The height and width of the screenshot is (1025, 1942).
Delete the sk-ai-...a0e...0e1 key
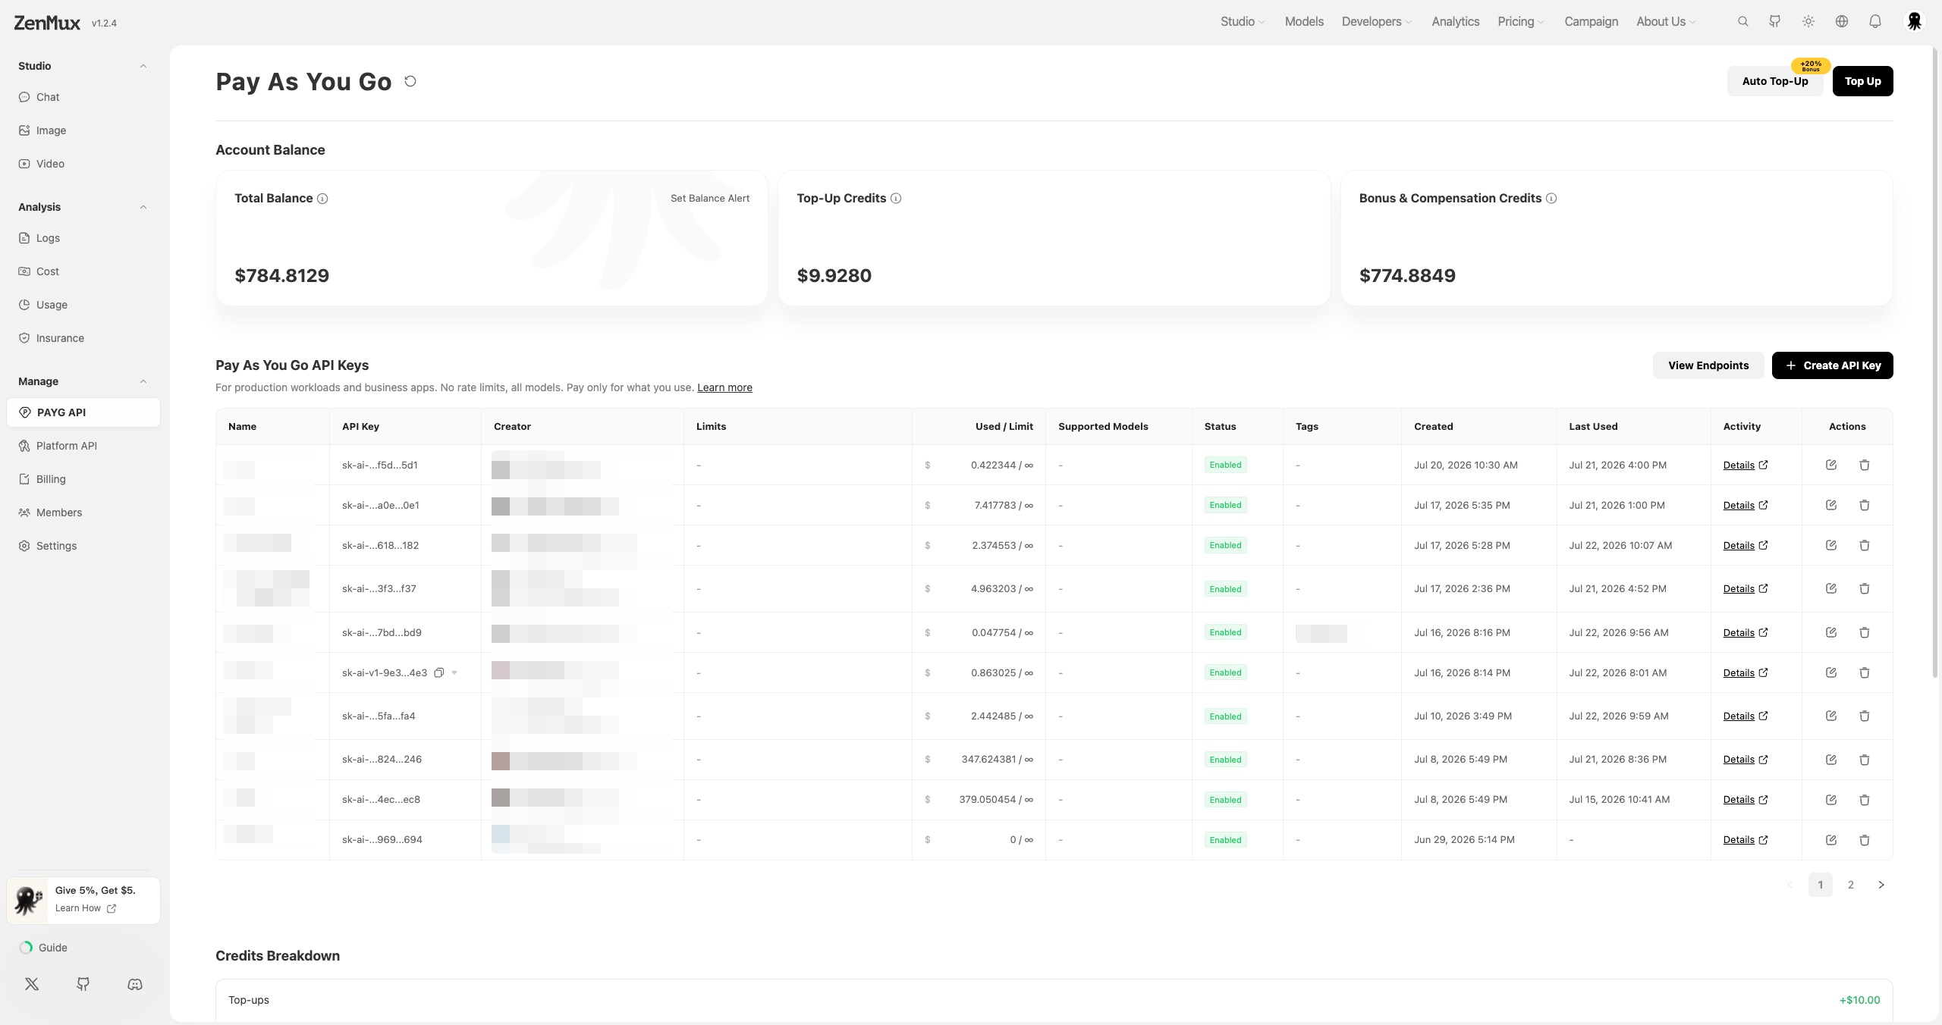(x=1865, y=505)
